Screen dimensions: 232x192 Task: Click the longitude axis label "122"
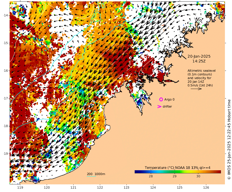point(100,187)
